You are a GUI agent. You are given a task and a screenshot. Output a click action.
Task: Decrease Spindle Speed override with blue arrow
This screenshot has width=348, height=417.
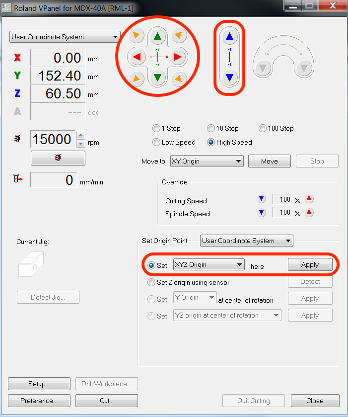tap(262, 213)
